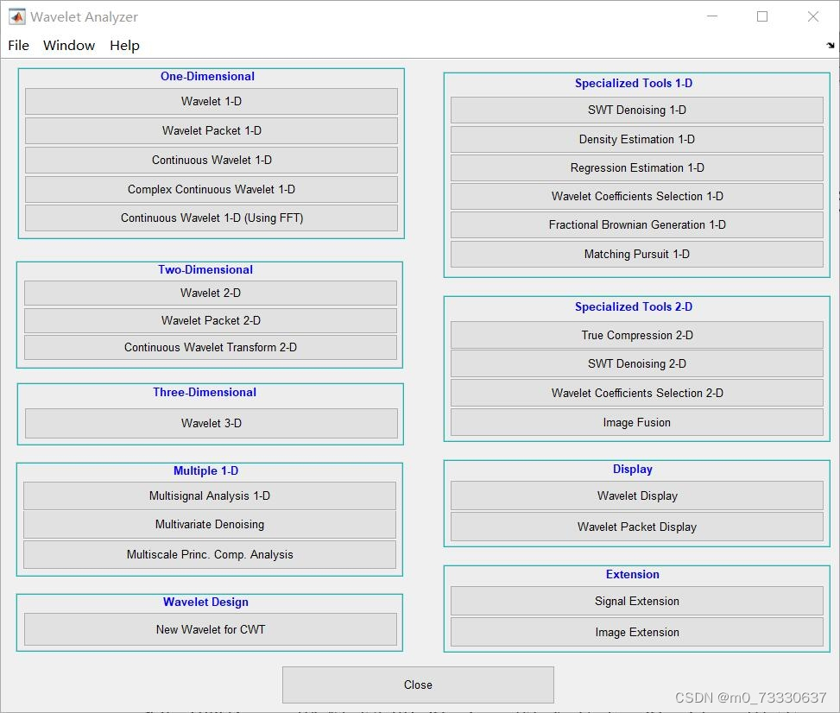
Task: Start Continuous Wavelet 1-D
Action: point(211,161)
